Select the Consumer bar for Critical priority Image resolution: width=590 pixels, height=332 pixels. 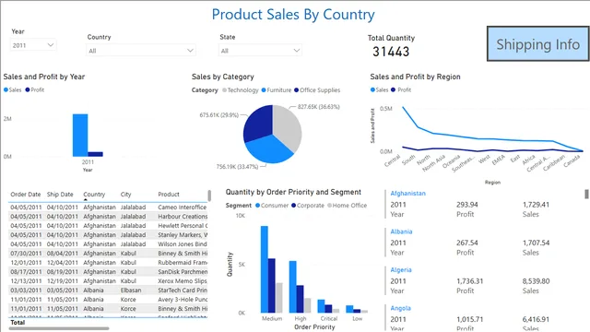pos(321,306)
